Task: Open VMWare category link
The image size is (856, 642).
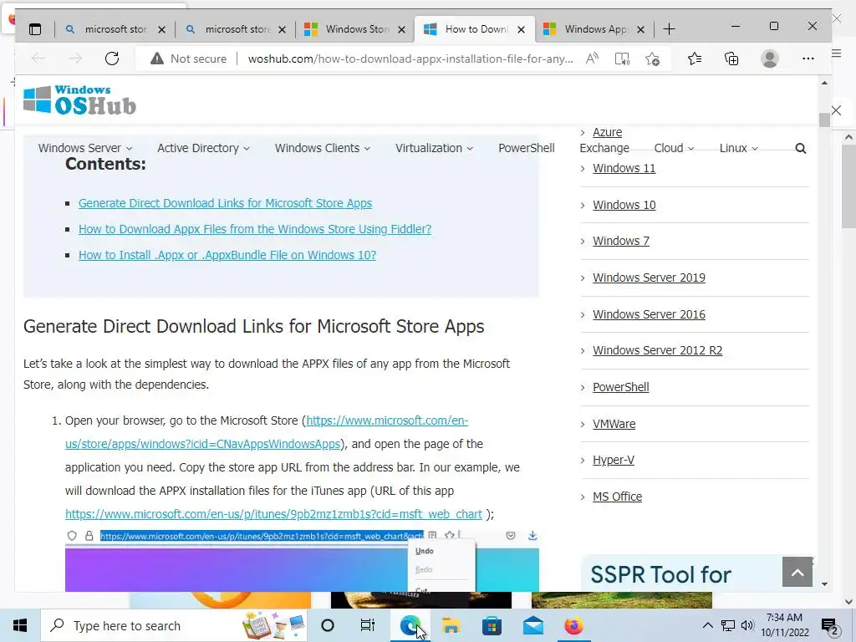Action: coord(614,424)
